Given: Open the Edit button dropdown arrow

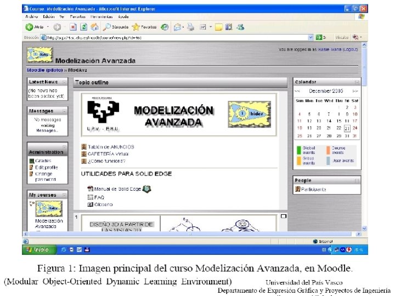Looking at the screenshot, I should pos(211,27).
